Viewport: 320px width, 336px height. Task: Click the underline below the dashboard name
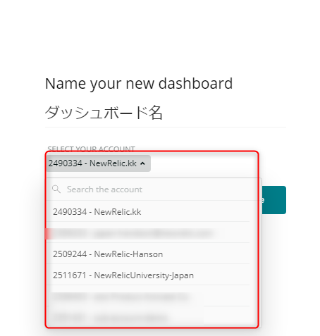coord(166,127)
